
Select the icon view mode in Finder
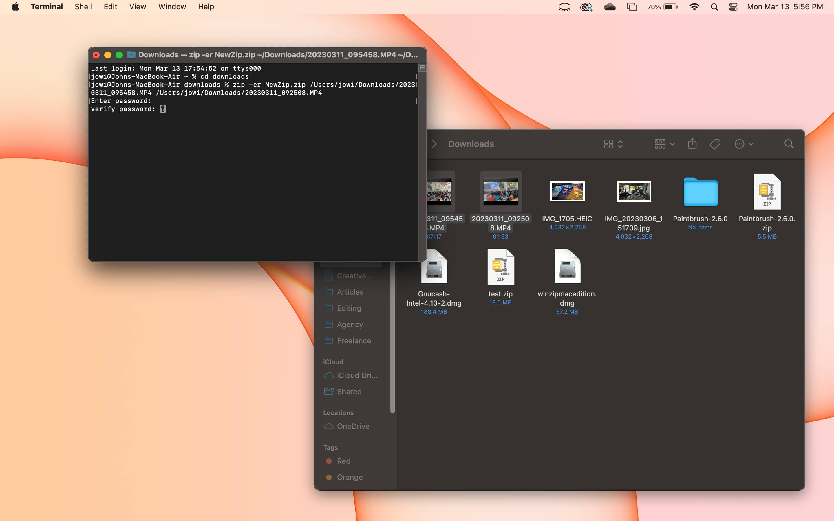(609, 144)
